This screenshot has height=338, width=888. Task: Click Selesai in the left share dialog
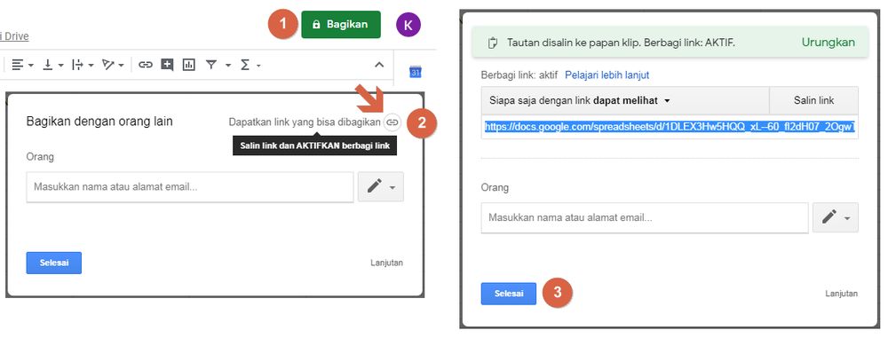[x=54, y=263]
